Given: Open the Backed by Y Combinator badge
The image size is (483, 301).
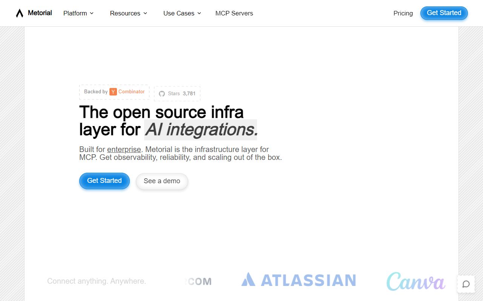Looking at the screenshot, I should point(114,92).
